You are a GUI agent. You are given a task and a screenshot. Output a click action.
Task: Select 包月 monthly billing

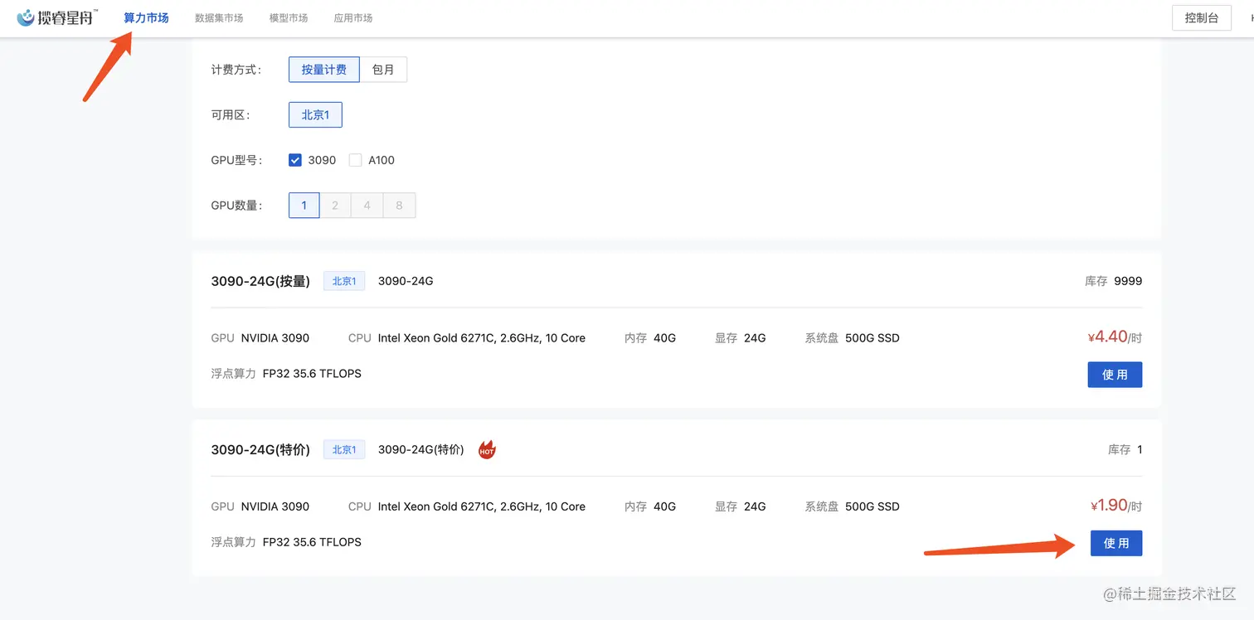point(383,70)
